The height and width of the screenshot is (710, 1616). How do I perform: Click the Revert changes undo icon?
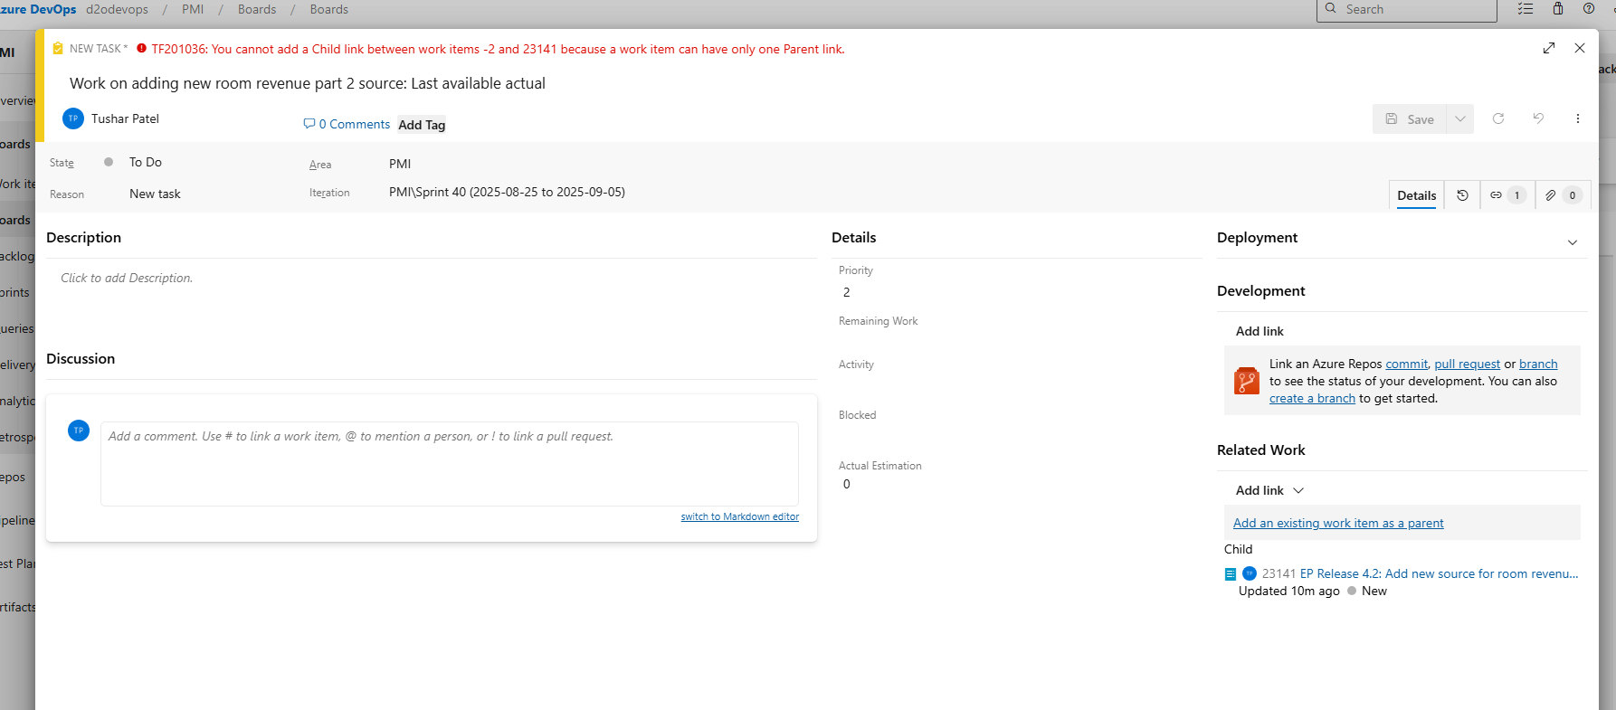tap(1538, 118)
